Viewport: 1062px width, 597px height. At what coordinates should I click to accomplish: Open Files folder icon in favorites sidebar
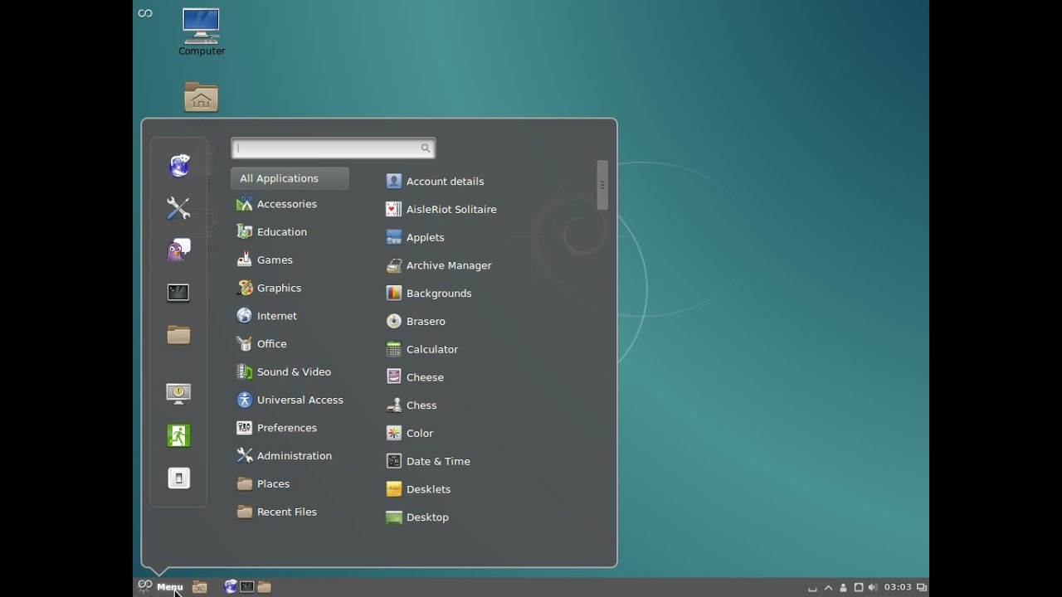click(178, 335)
